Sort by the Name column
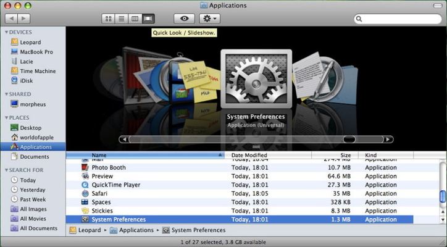Screen dimensions: 447x247 click(145, 155)
